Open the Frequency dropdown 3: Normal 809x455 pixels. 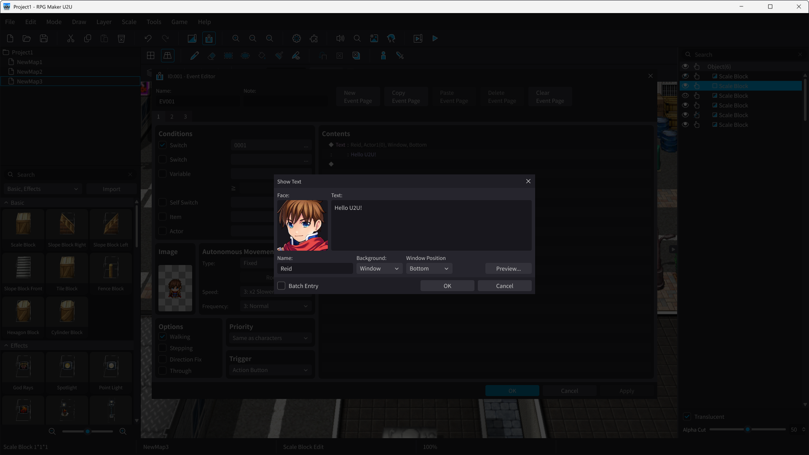click(276, 306)
